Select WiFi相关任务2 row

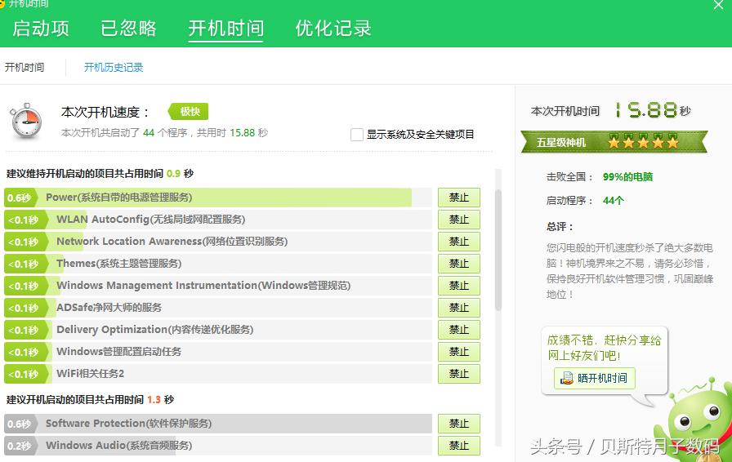218,374
